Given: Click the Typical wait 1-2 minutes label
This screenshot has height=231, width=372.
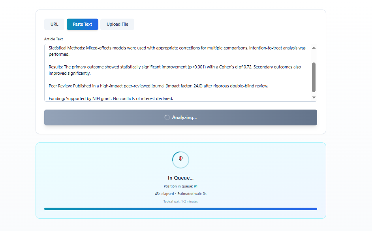Looking at the screenshot, I should (x=180, y=201).
